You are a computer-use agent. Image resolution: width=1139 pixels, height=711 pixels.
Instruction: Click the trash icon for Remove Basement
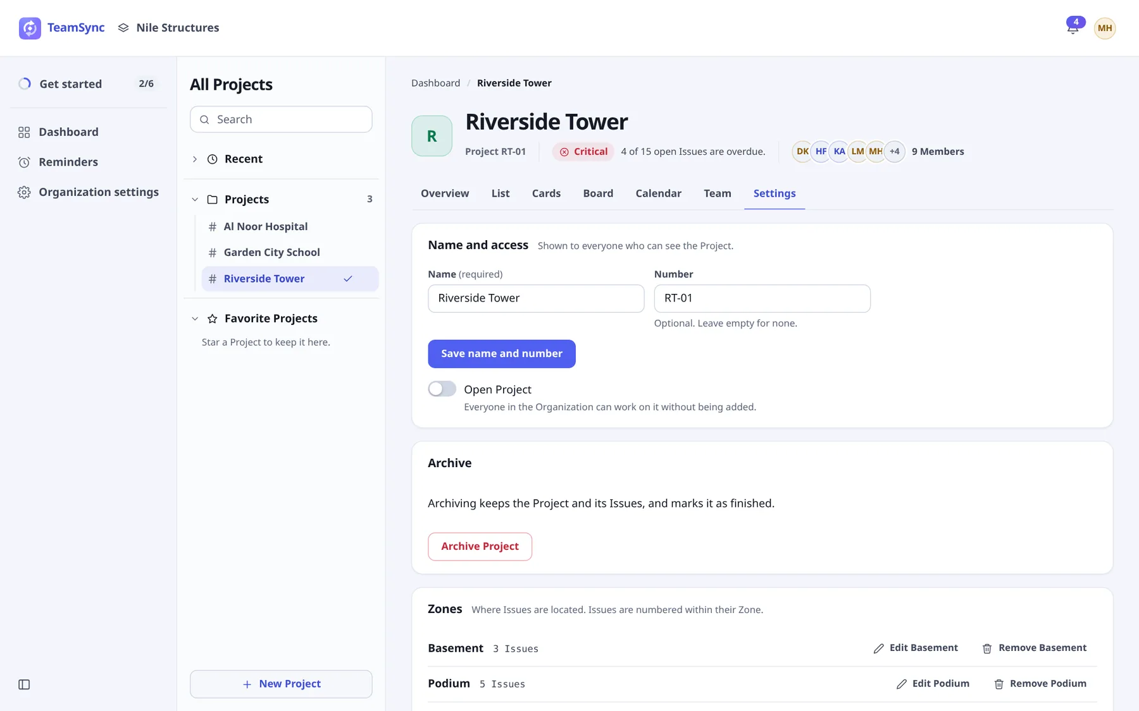pyautogui.click(x=987, y=648)
